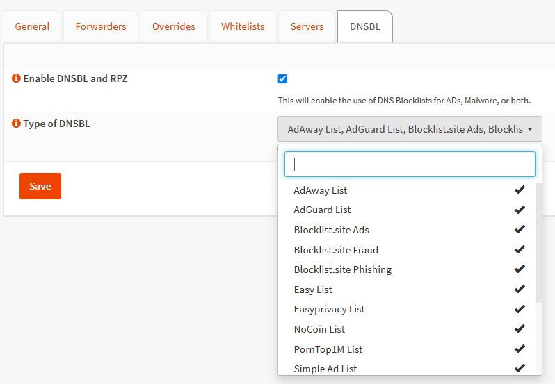Click checkmark icon next to AdGuard List
Image resolution: width=555 pixels, height=384 pixels.
[x=519, y=210]
